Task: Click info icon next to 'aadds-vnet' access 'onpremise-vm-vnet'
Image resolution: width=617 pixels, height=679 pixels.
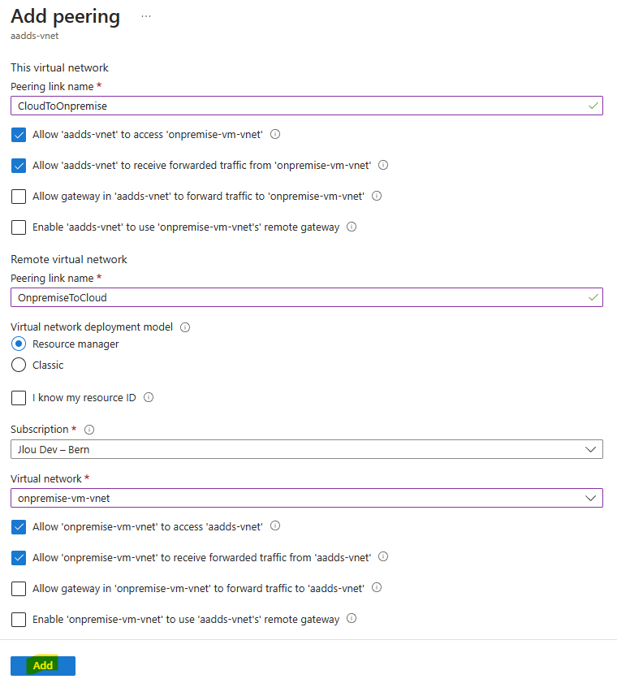Action: [275, 134]
